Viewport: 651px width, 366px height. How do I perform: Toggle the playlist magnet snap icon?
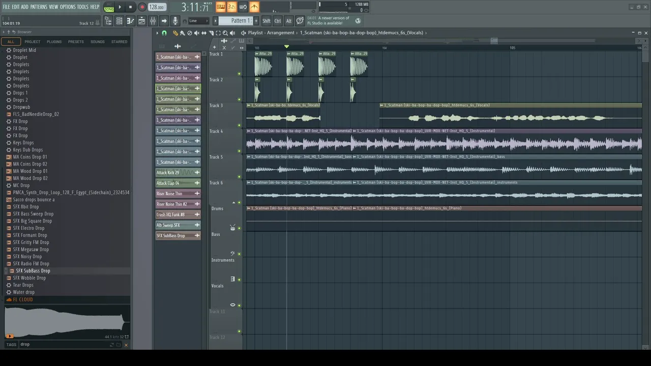164,33
